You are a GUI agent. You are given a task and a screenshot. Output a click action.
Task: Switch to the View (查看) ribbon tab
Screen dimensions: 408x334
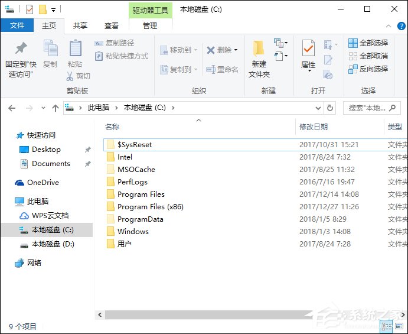(x=112, y=25)
